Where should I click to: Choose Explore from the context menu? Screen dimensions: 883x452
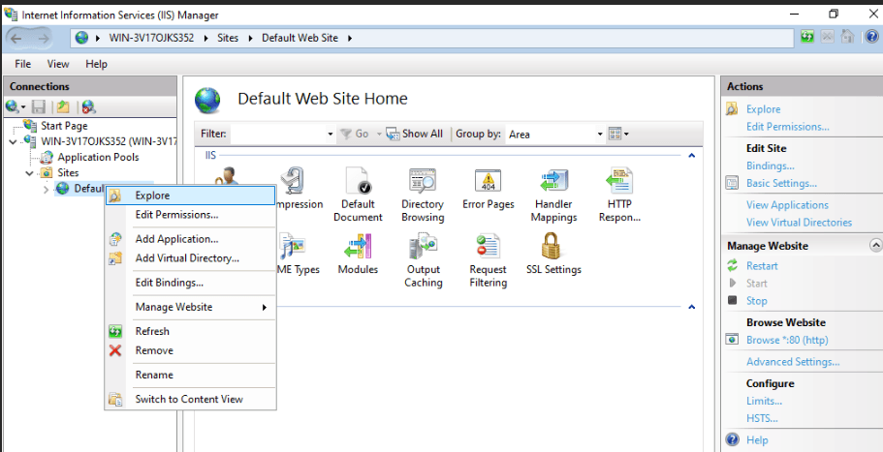pyautogui.click(x=190, y=196)
